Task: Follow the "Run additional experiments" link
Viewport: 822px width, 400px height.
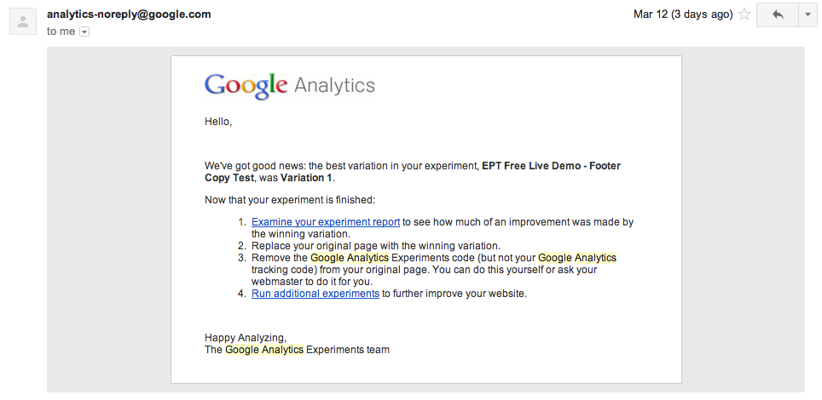Action: pyautogui.click(x=315, y=294)
